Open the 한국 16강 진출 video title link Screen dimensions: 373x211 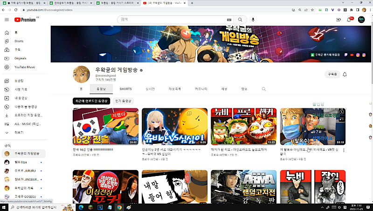point(93,150)
